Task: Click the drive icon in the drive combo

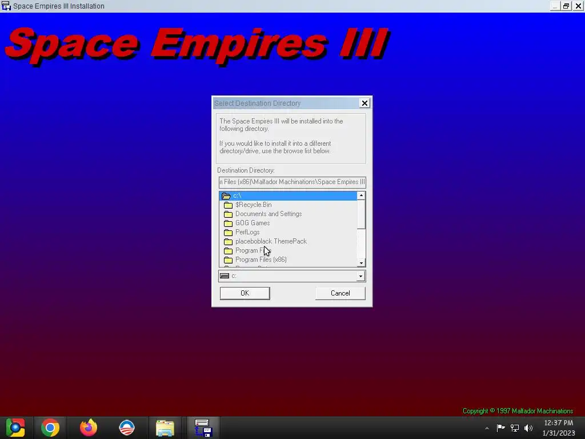Action: tap(225, 276)
